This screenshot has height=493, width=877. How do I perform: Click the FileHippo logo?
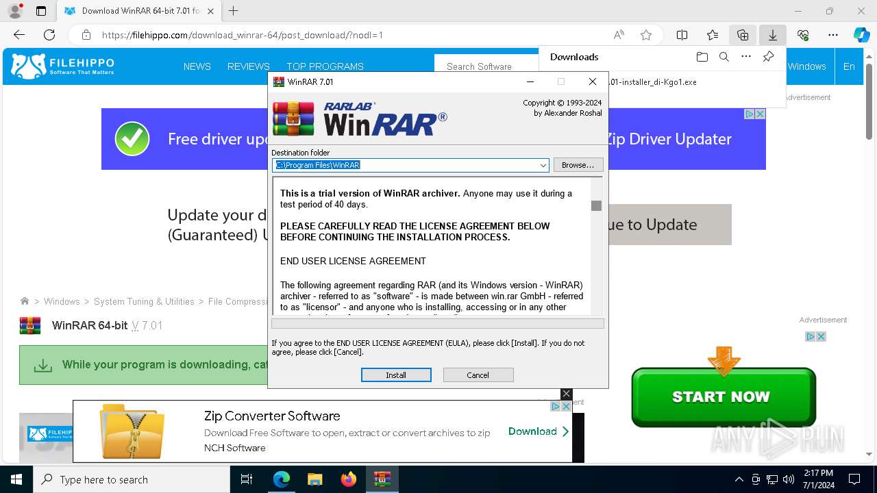click(63, 66)
